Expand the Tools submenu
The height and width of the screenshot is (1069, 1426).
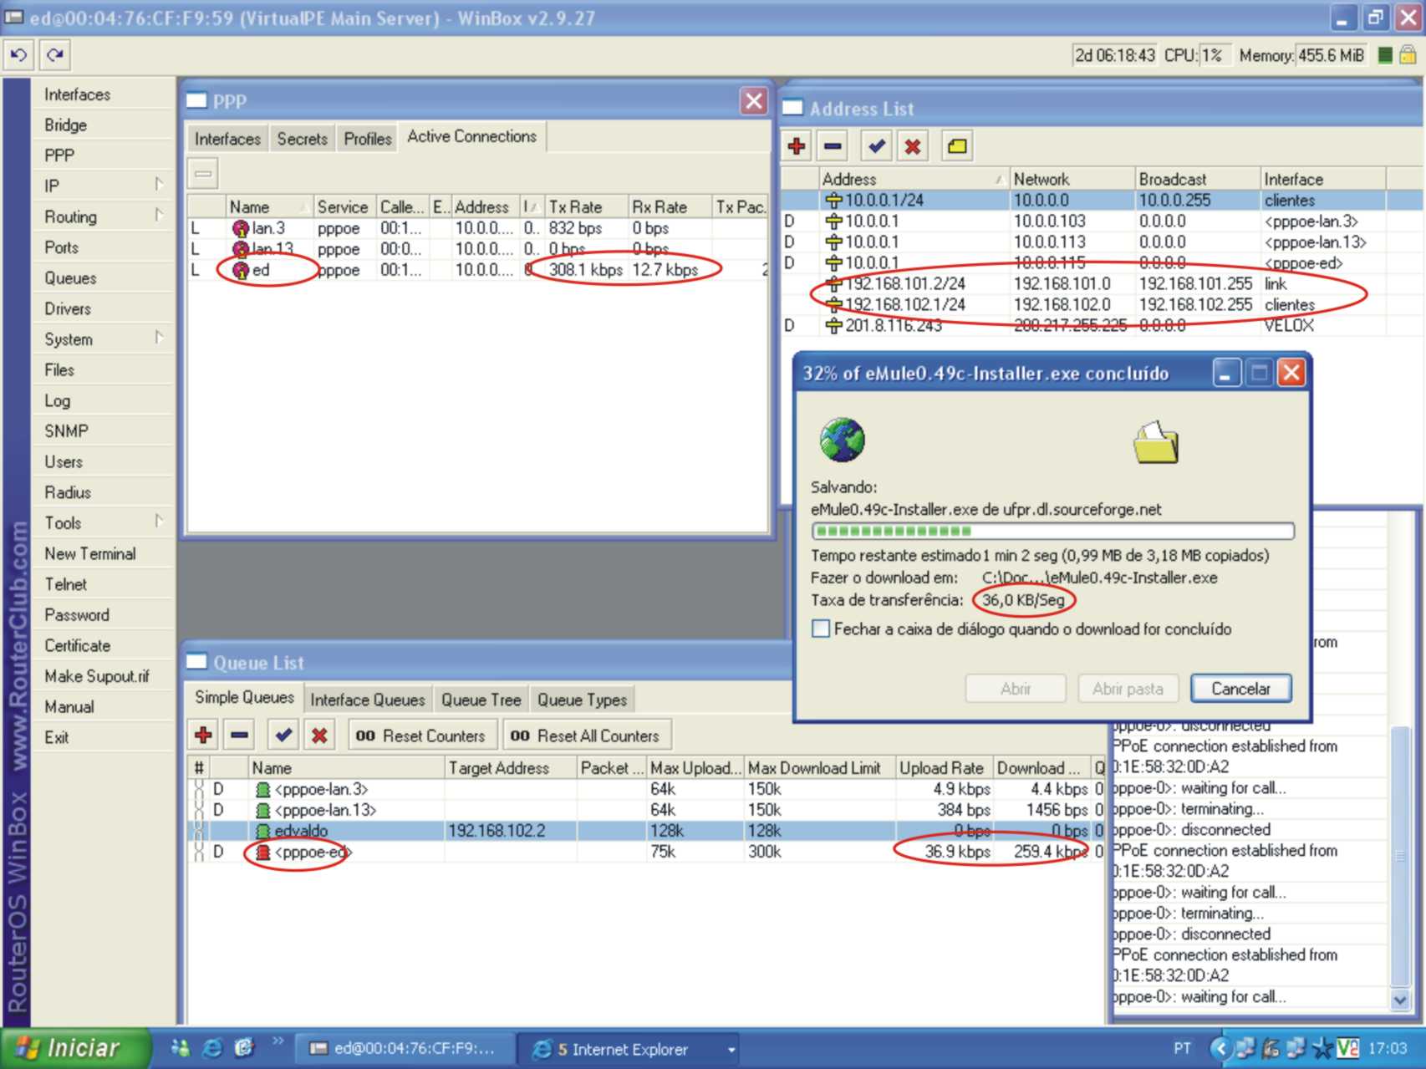[100, 523]
